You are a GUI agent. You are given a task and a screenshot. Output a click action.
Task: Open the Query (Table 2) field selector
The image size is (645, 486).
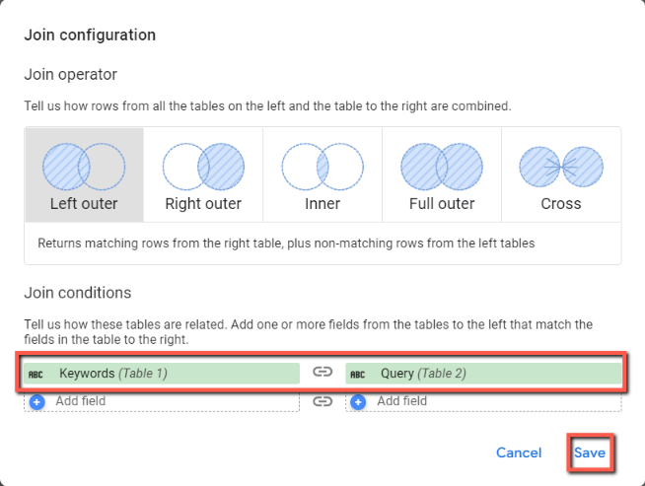tap(483, 374)
